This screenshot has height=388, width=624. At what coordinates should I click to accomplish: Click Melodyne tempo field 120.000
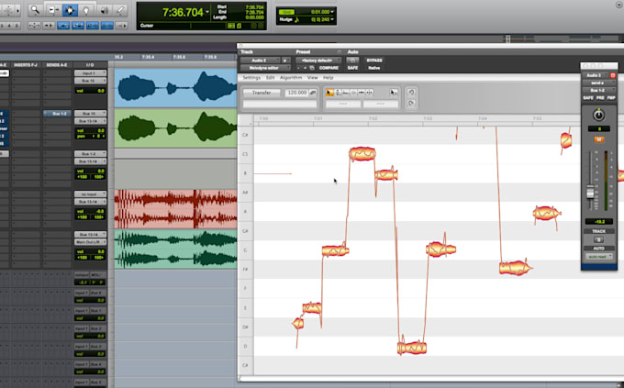[x=297, y=93]
